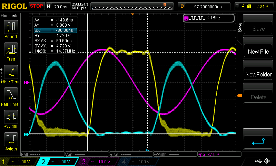276x166 pixels.
Task: Click the trigger source channel 1 badge
Action: click(x=249, y=7)
